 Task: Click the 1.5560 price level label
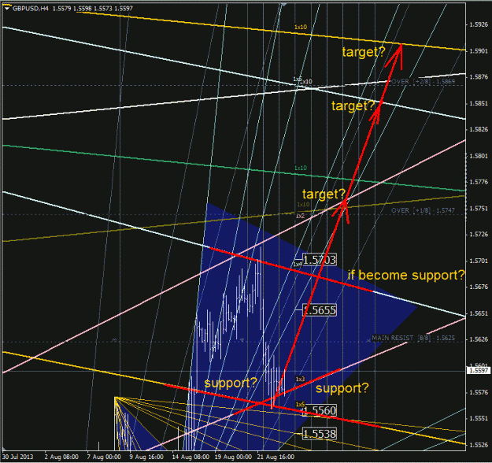(320, 410)
